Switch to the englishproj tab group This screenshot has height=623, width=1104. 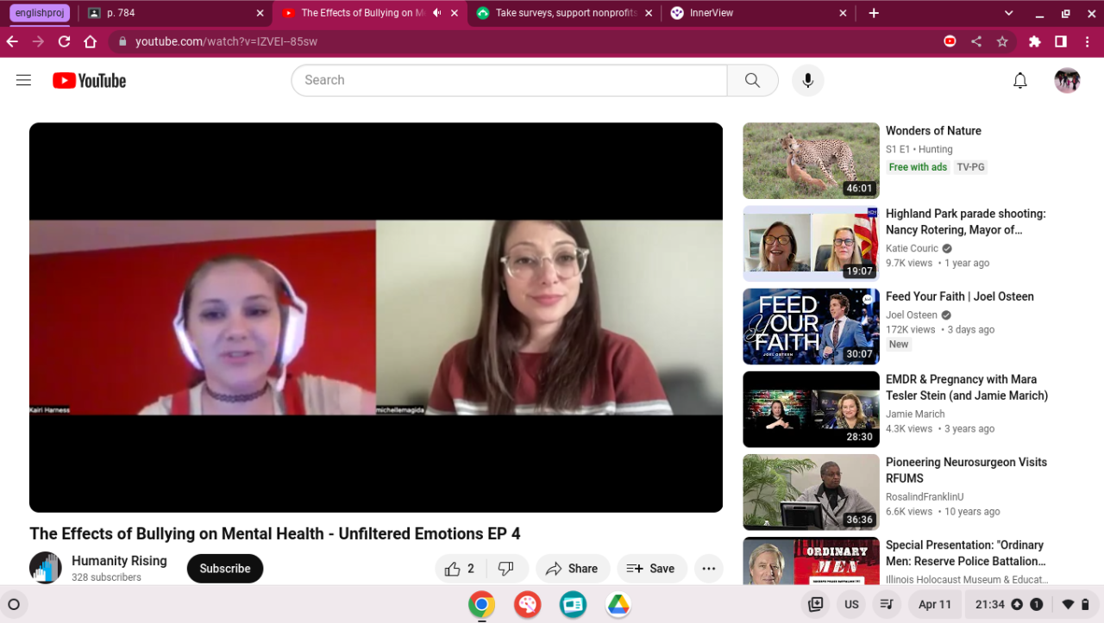pos(40,13)
